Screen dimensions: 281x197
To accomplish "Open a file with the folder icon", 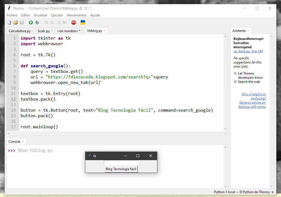I will (x=16, y=22).
